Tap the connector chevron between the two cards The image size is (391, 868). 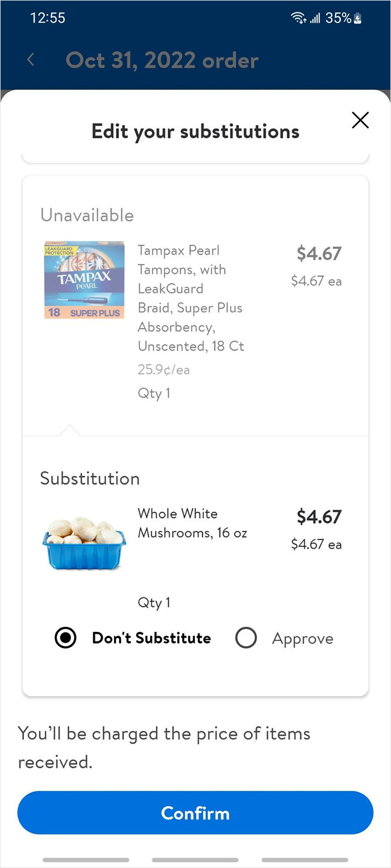(x=69, y=430)
